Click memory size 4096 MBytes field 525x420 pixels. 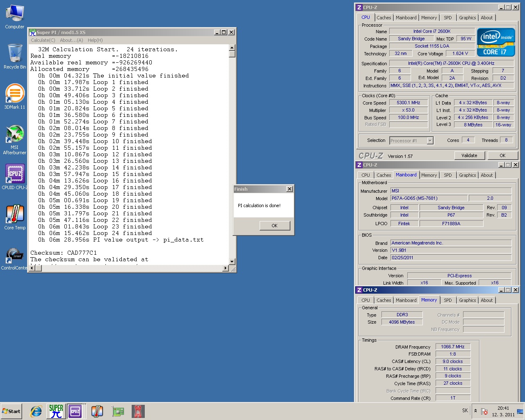click(x=402, y=322)
